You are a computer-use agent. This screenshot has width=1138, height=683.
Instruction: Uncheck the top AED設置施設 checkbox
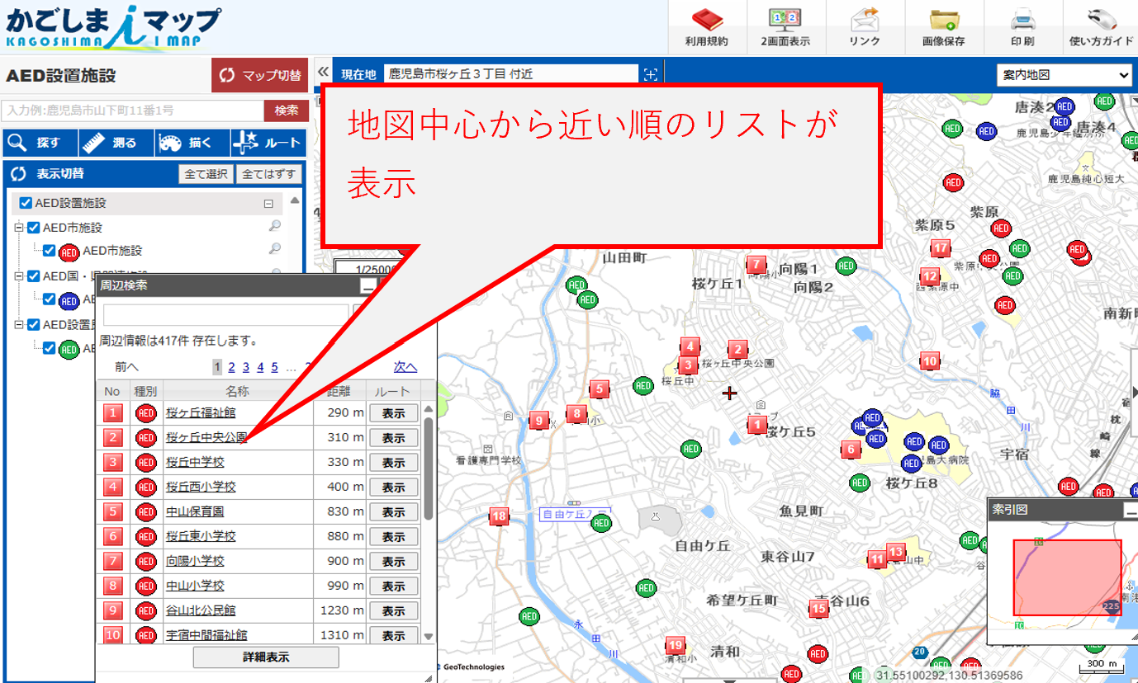26,203
